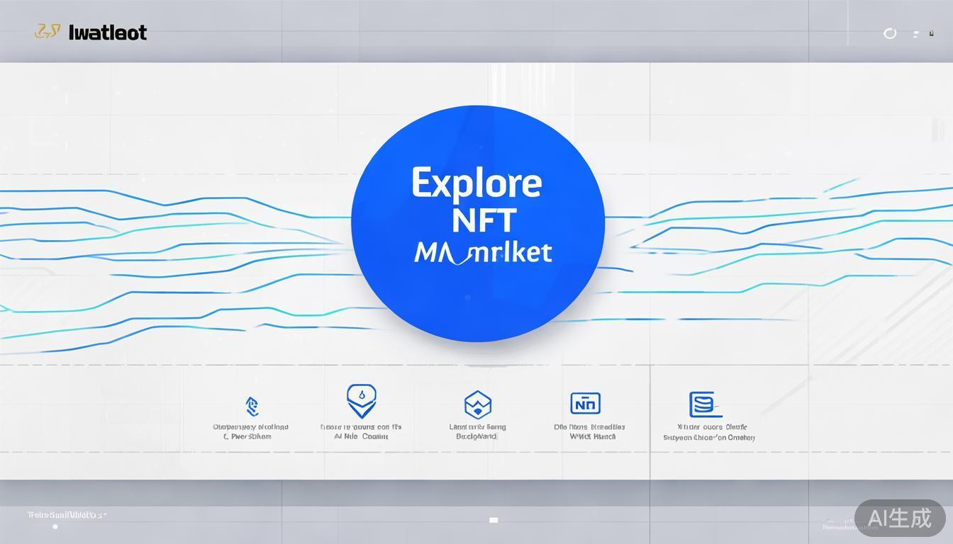953x544 pixels.
Task: Click the stacked database feature icon
Action: point(705,404)
